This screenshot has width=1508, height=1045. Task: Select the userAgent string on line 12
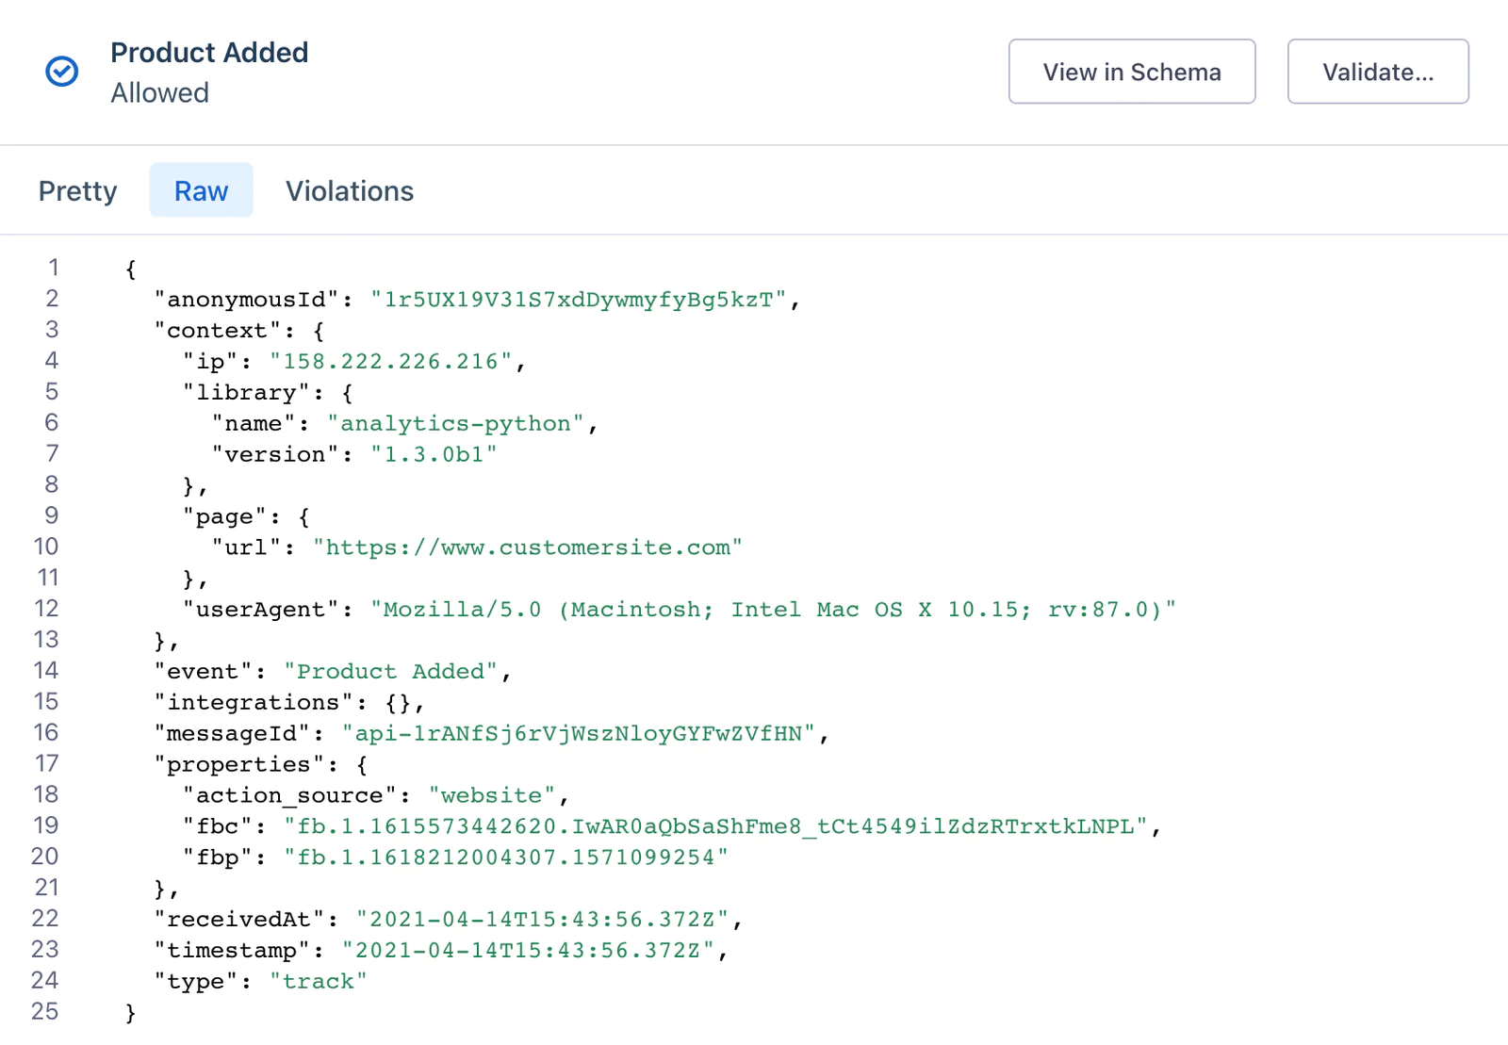tap(773, 609)
